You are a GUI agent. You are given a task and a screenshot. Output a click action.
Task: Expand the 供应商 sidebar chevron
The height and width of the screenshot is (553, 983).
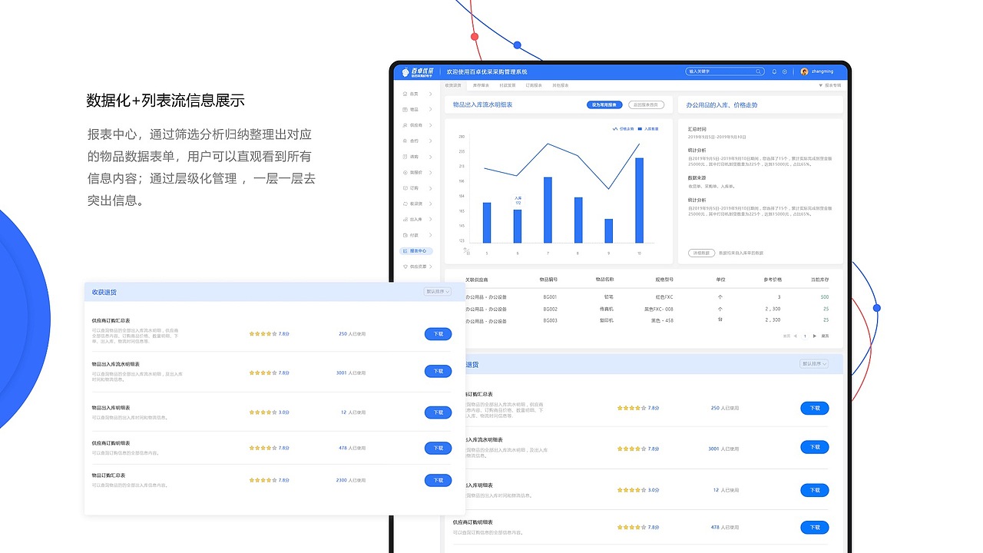431,125
